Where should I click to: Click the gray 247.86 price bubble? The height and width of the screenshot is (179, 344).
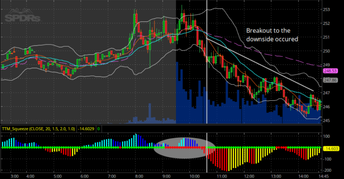(x=330, y=80)
